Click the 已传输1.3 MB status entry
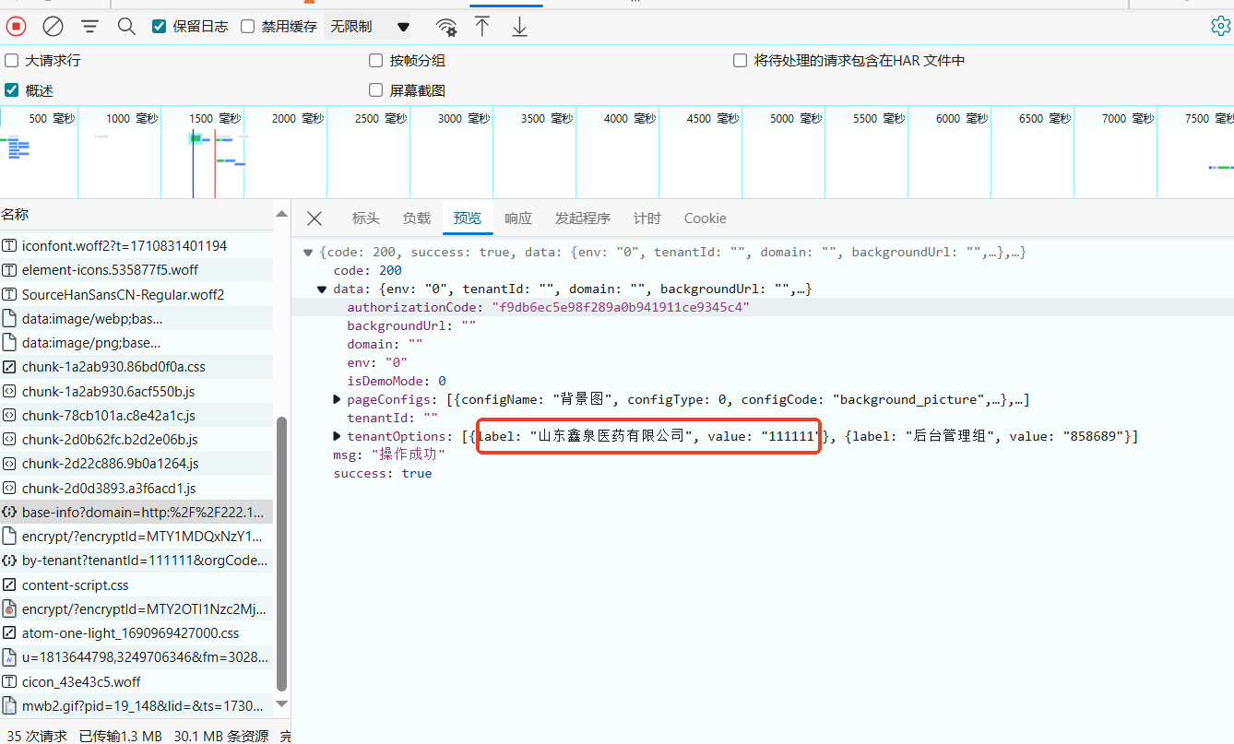This screenshot has width=1234, height=744. [121, 736]
